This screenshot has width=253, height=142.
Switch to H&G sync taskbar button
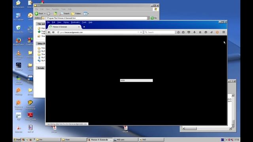pos(125,140)
